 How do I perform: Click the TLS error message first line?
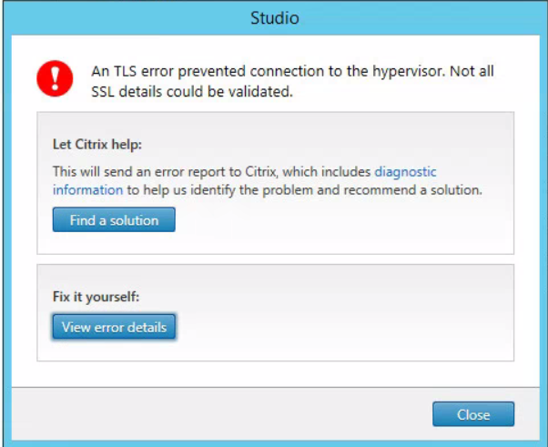(x=292, y=71)
